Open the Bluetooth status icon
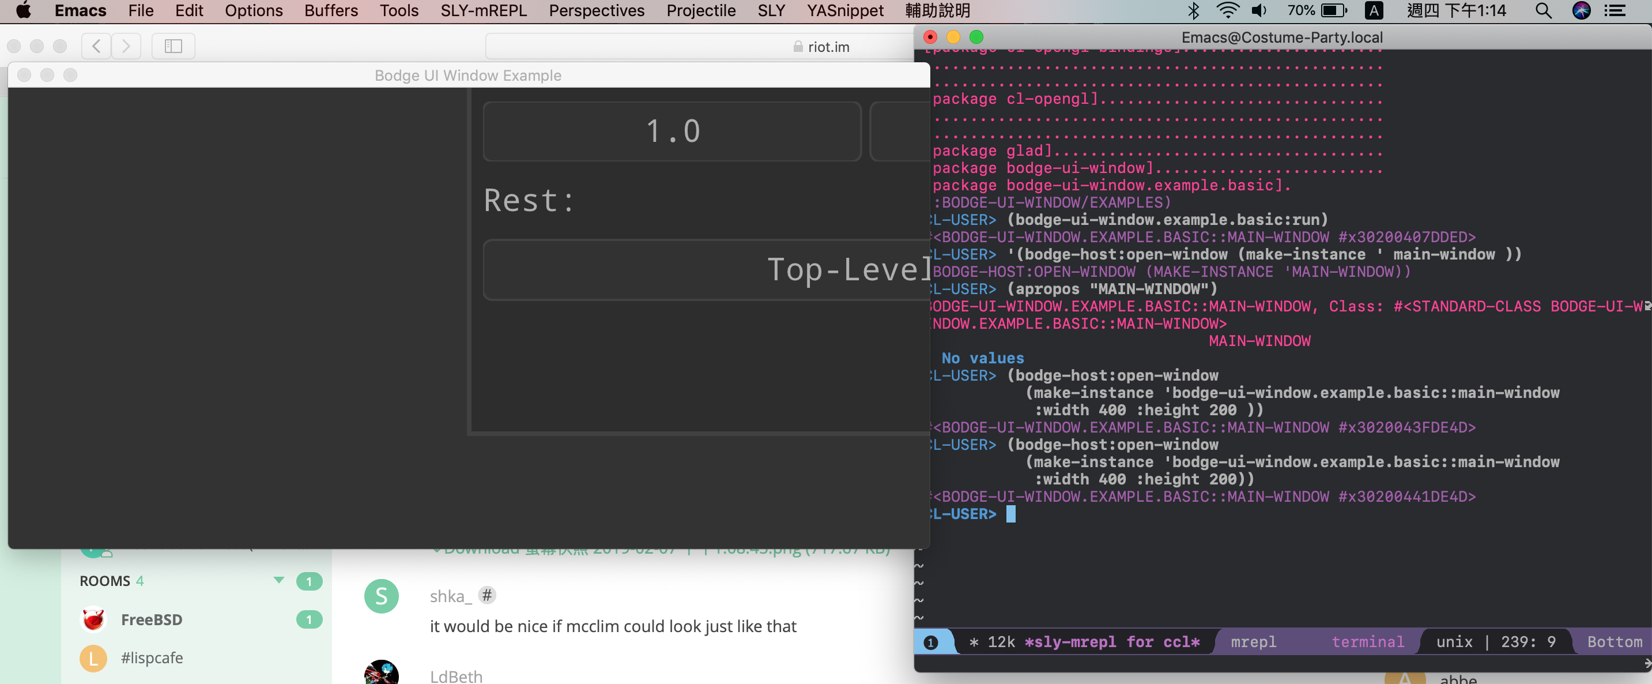 pyautogui.click(x=1193, y=10)
